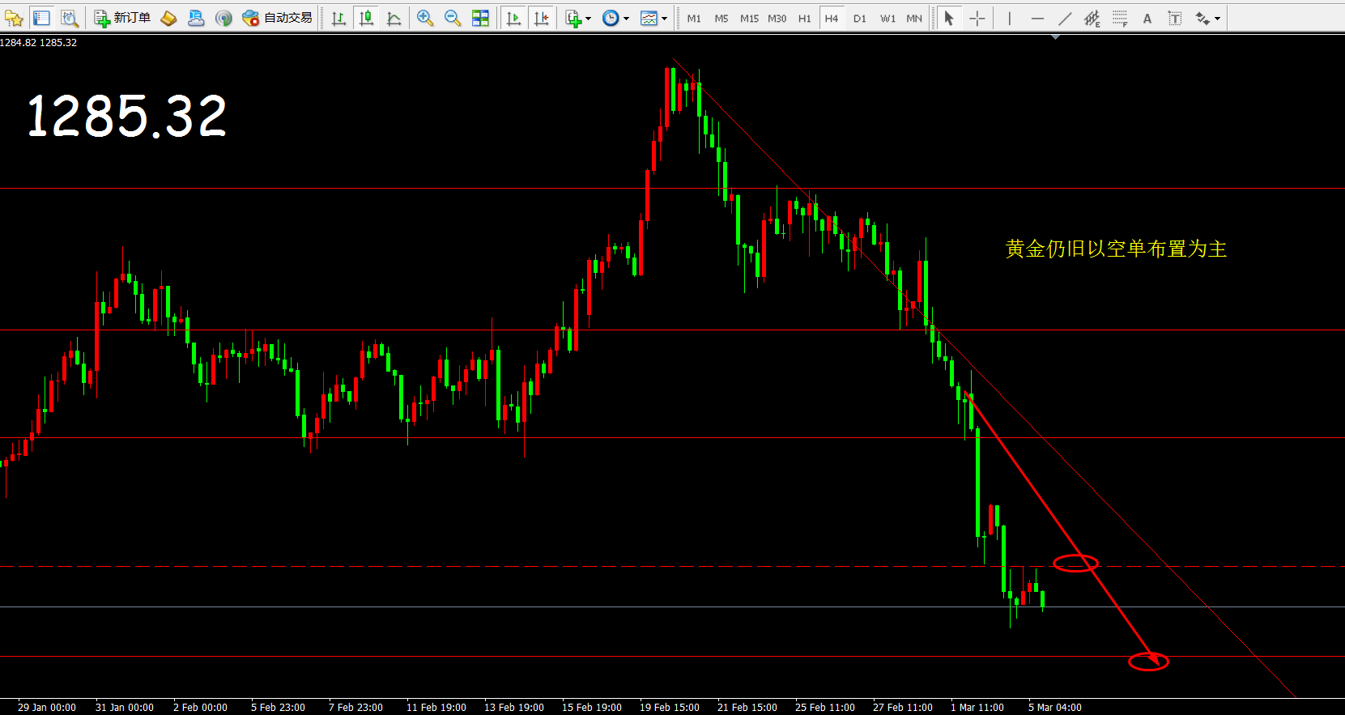Tile chart windows with the grid icon

pyautogui.click(x=480, y=18)
